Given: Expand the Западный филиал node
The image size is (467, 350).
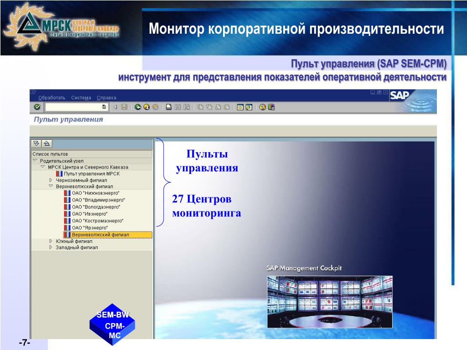Looking at the screenshot, I should point(51,247).
